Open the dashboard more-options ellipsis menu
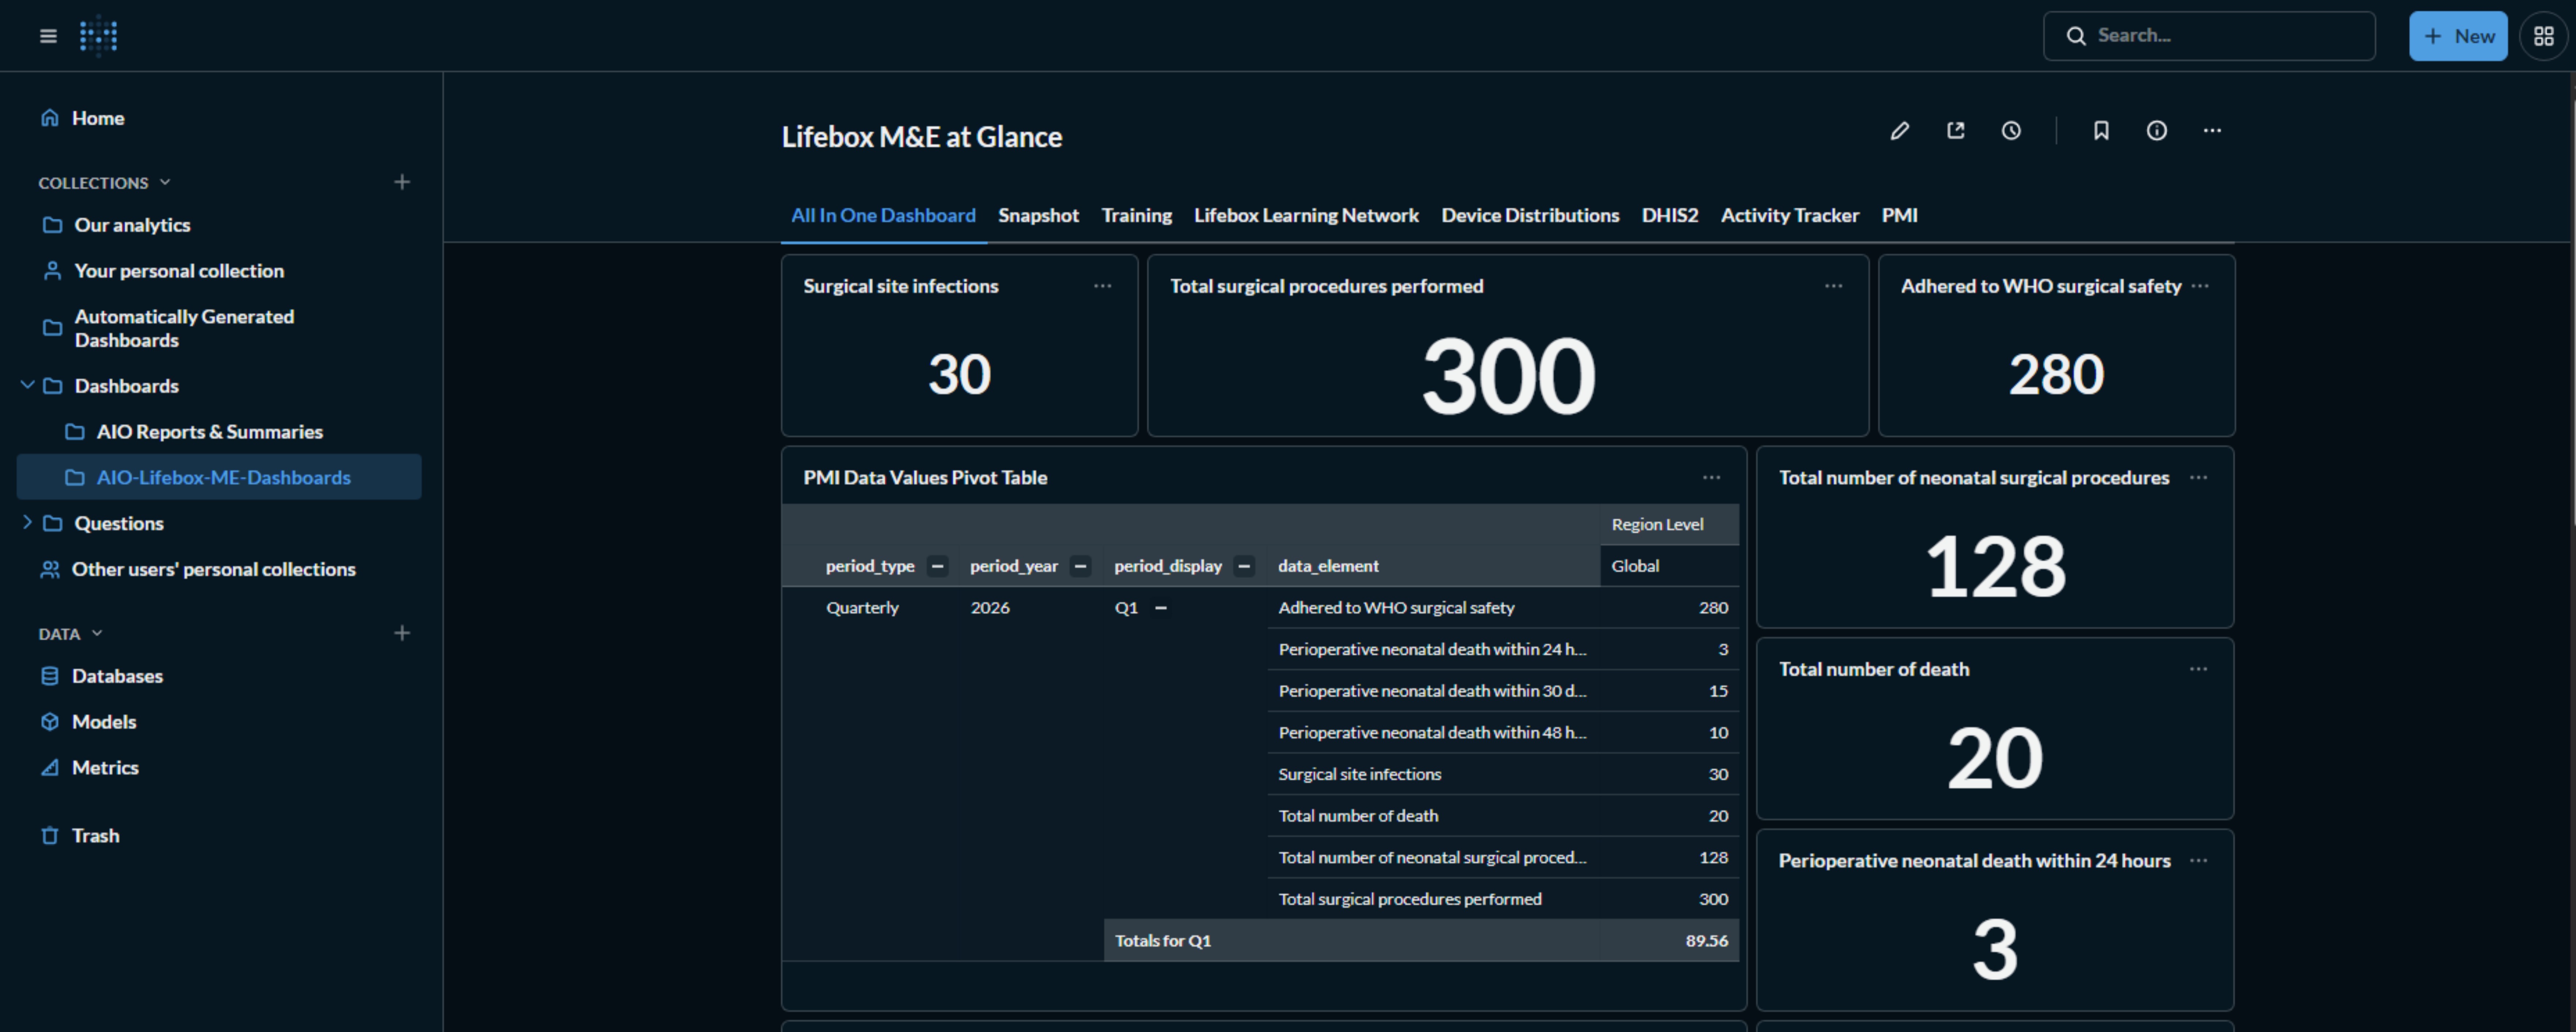This screenshot has height=1032, width=2576. (x=2212, y=131)
